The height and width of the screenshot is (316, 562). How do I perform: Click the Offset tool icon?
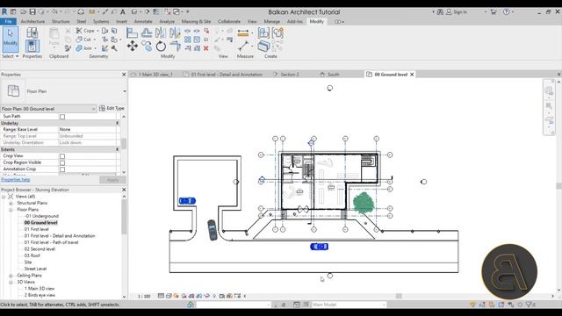click(x=147, y=33)
